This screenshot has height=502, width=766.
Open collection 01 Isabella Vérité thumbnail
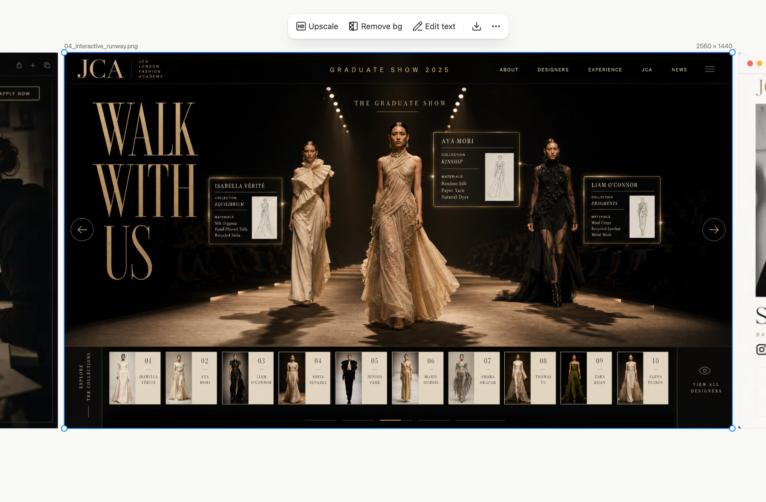[x=135, y=378]
